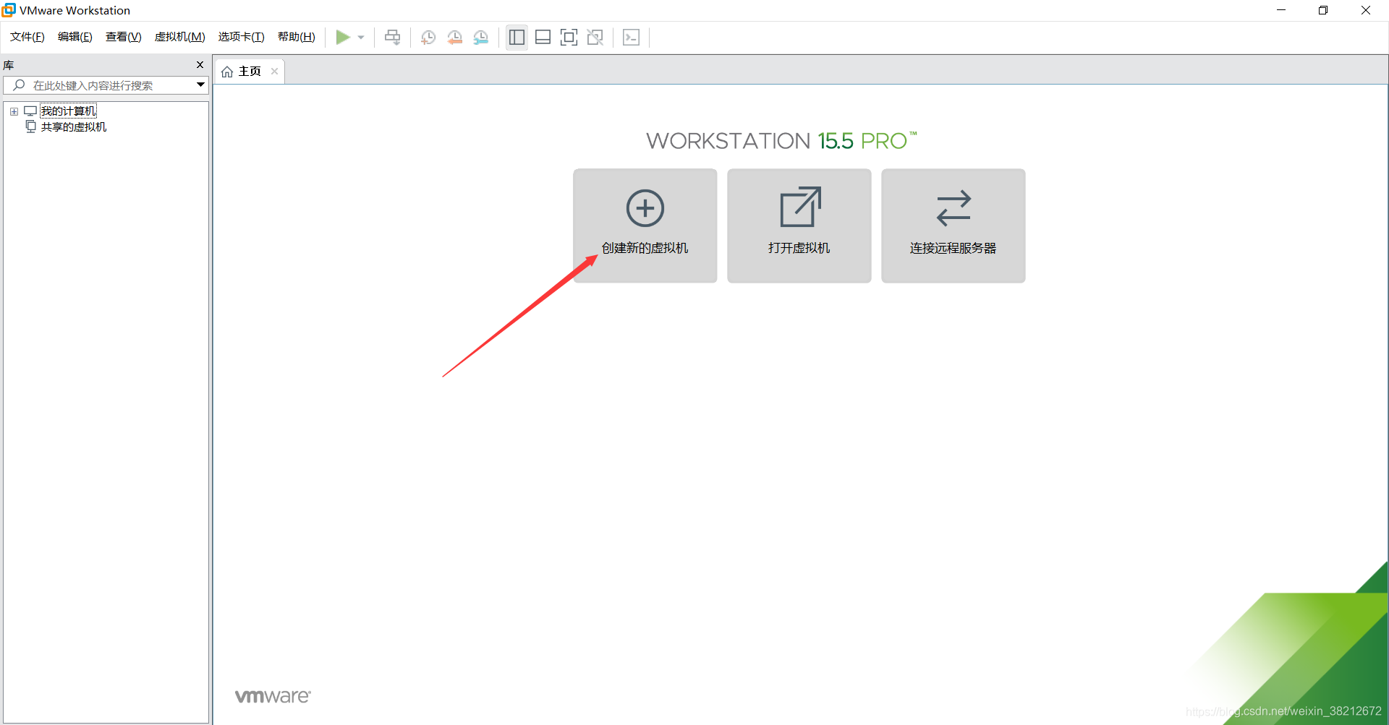The image size is (1389, 725).
Task: Close the VMware Workstation window
Action: point(1366,10)
